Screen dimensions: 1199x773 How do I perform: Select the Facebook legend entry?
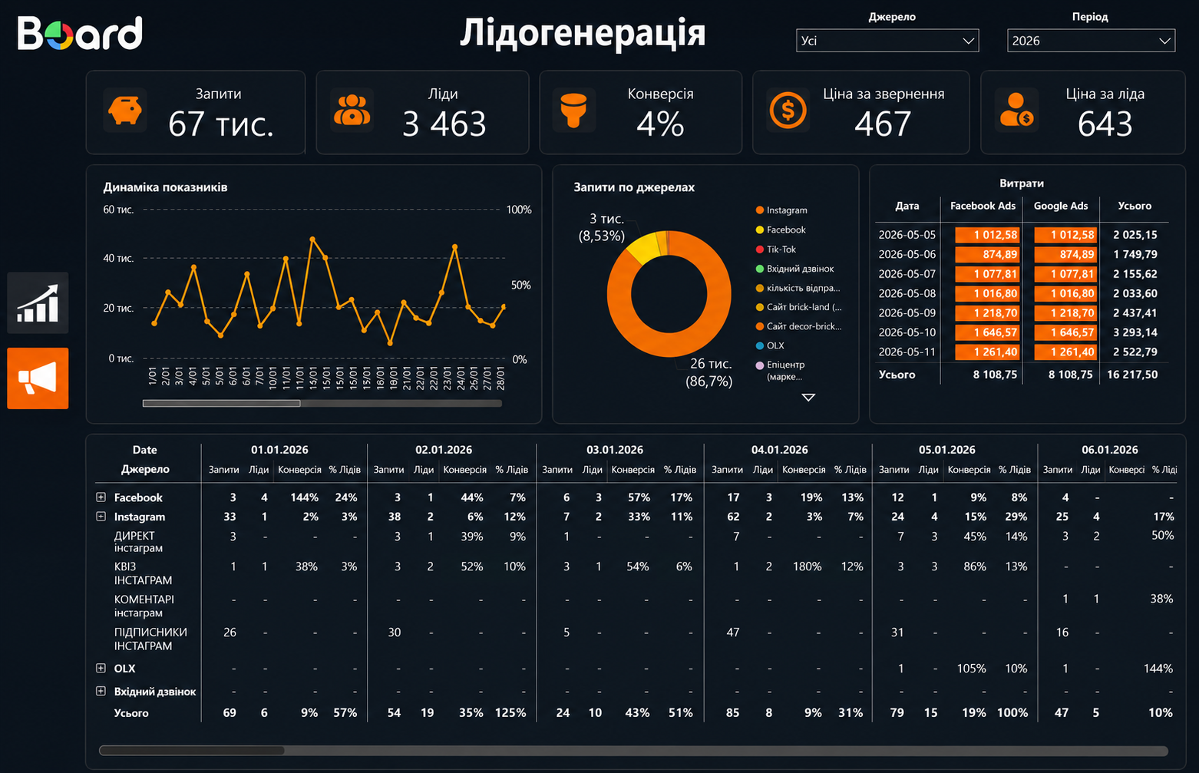click(x=781, y=230)
